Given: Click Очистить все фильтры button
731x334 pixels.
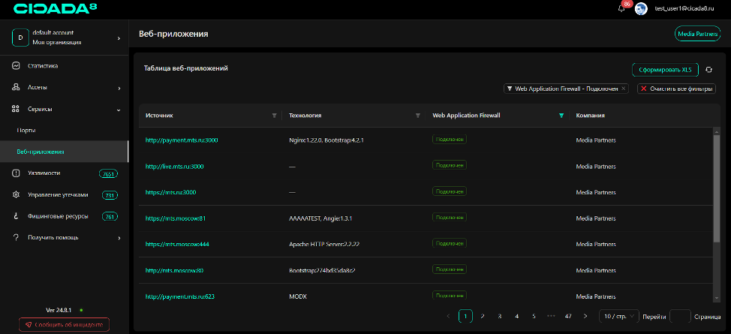Looking at the screenshot, I should click(x=676, y=89).
